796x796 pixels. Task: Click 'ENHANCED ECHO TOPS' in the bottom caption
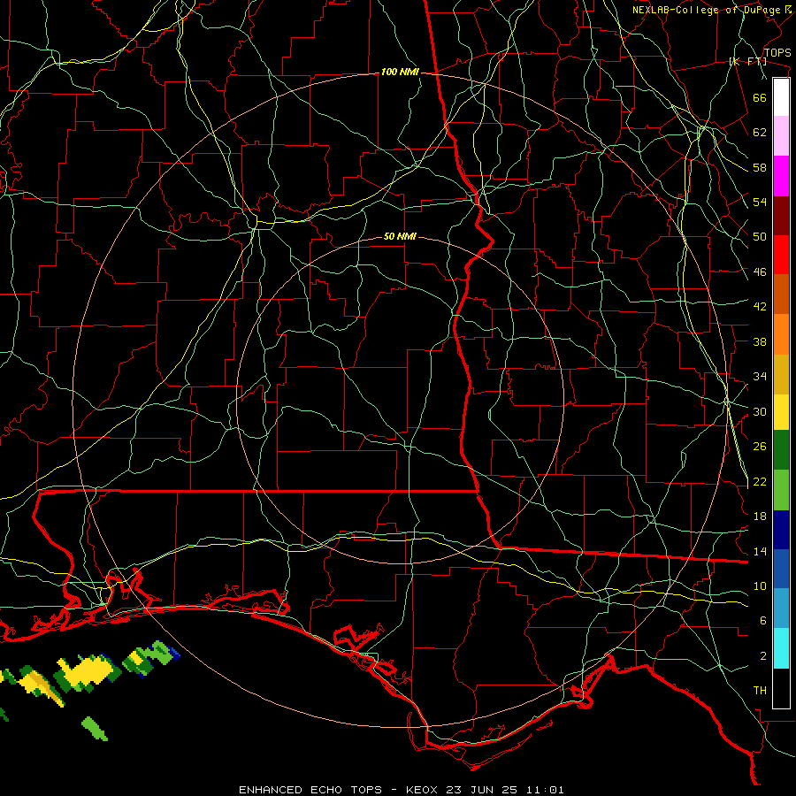pos(310,790)
